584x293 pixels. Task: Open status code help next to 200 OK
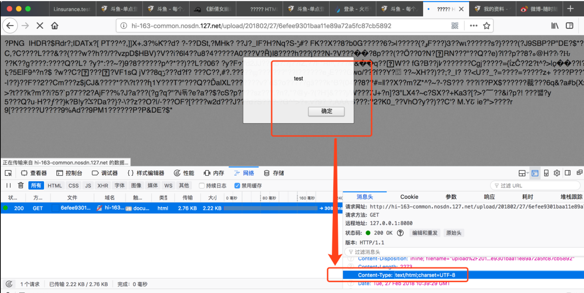[400, 233]
